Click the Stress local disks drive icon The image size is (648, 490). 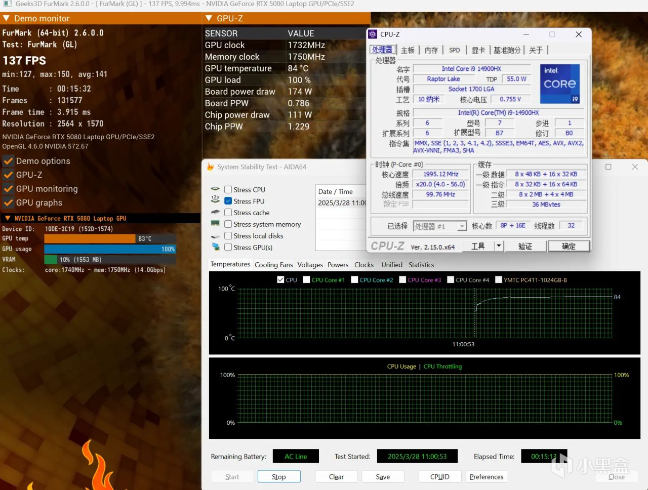pyautogui.click(x=215, y=236)
